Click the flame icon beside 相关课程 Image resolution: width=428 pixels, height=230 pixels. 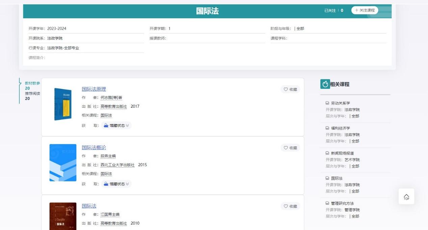(325, 84)
